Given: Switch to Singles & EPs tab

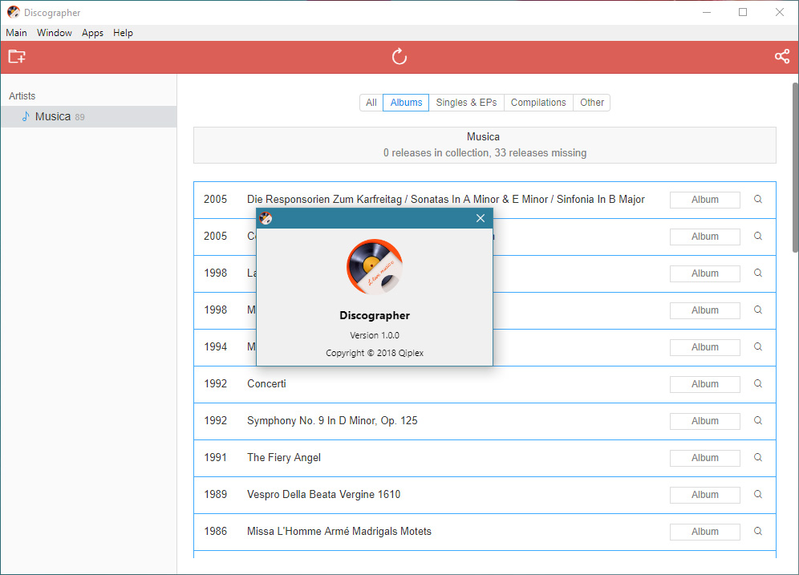Looking at the screenshot, I should click(466, 103).
